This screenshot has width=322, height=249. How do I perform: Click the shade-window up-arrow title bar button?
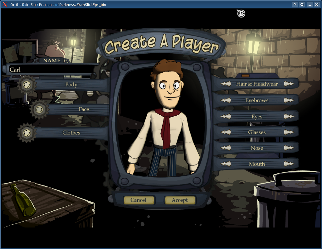point(295,4)
